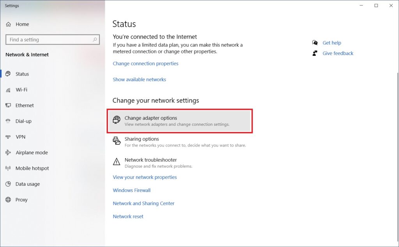Screen dimensions: 399x247
Task: Click the Network reset link
Action: (x=128, y=217)
